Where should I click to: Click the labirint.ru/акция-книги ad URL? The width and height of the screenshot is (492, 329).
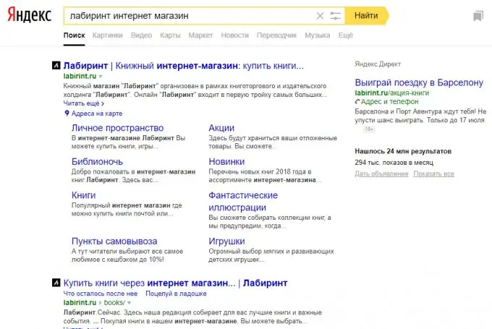click(392, 93)
